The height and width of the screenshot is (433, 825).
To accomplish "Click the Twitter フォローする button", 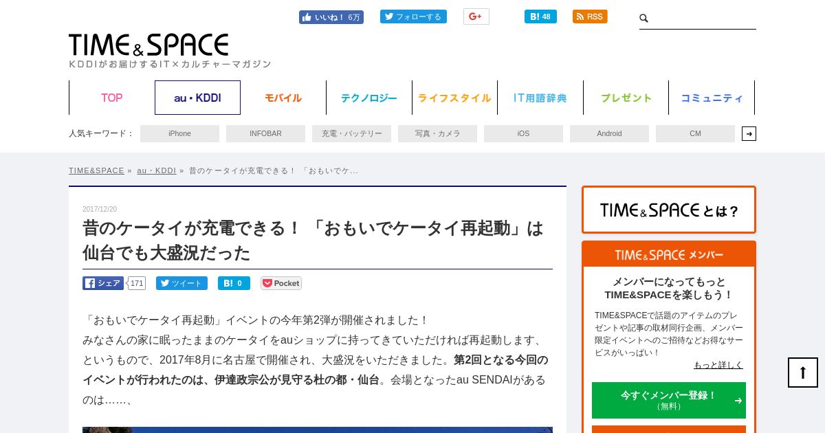I will 413,16.
